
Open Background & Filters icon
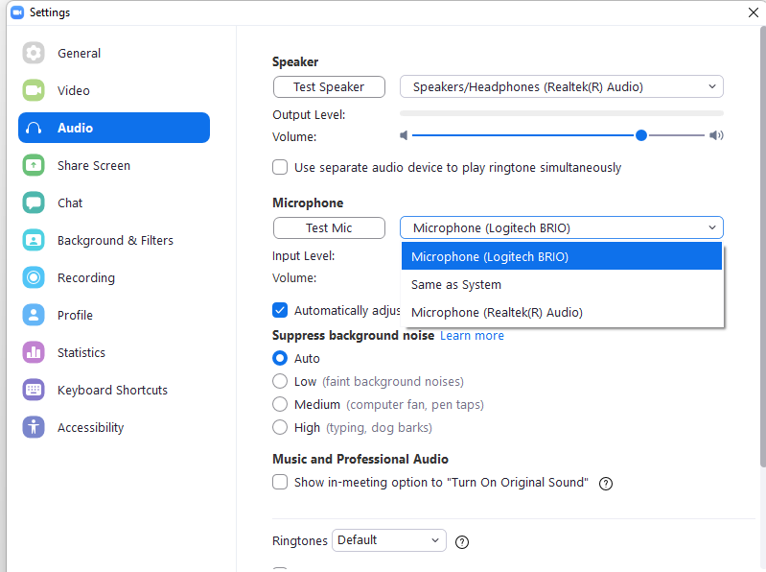click(34, 240)
